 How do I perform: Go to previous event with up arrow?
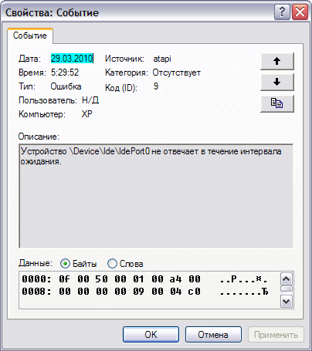click(x=277, y=61)
